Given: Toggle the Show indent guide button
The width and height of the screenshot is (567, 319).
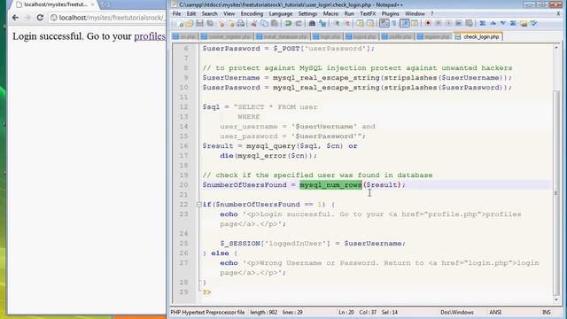Looking at the screenshot, I should point(405,23).
